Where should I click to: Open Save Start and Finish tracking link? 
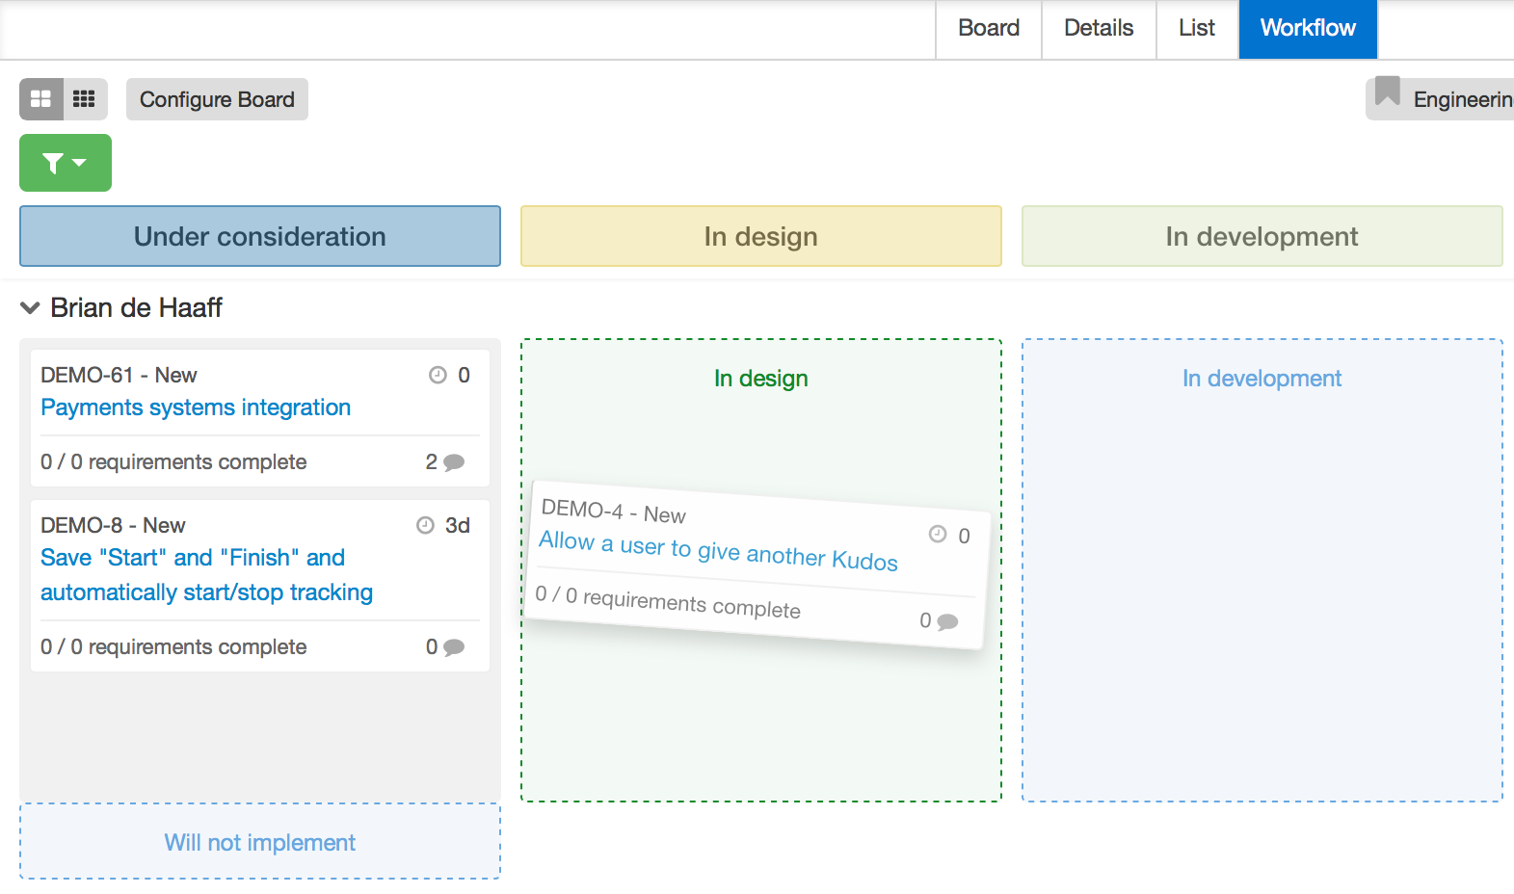pos(206,575)
